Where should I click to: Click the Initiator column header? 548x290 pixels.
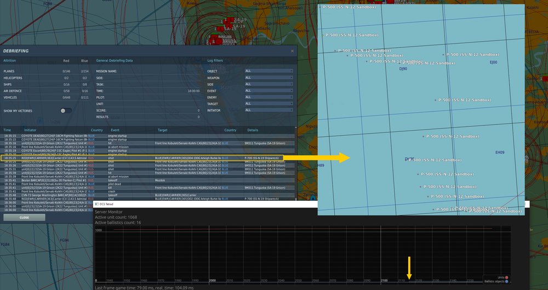(31, 130)
